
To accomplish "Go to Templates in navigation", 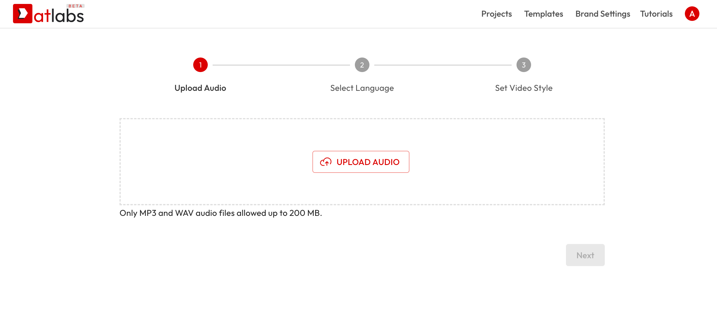I will click(544, 14).
